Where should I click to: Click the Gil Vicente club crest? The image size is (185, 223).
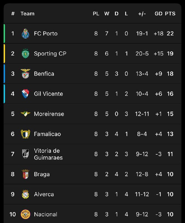25,94
